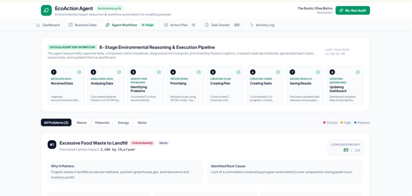Click the Action Plan count badge 3
The width and height of the screenshot is (412, 196).
tap(193, 25)
